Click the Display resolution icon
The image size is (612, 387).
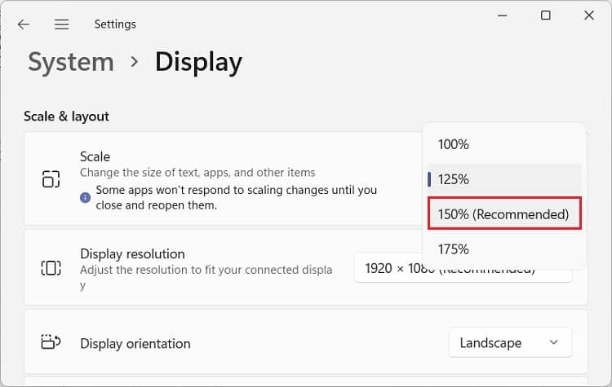(x=51, y=267)
